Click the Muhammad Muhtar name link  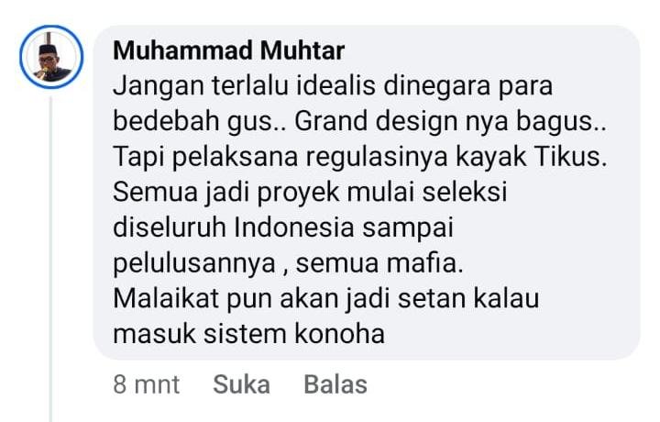(229, 51)
